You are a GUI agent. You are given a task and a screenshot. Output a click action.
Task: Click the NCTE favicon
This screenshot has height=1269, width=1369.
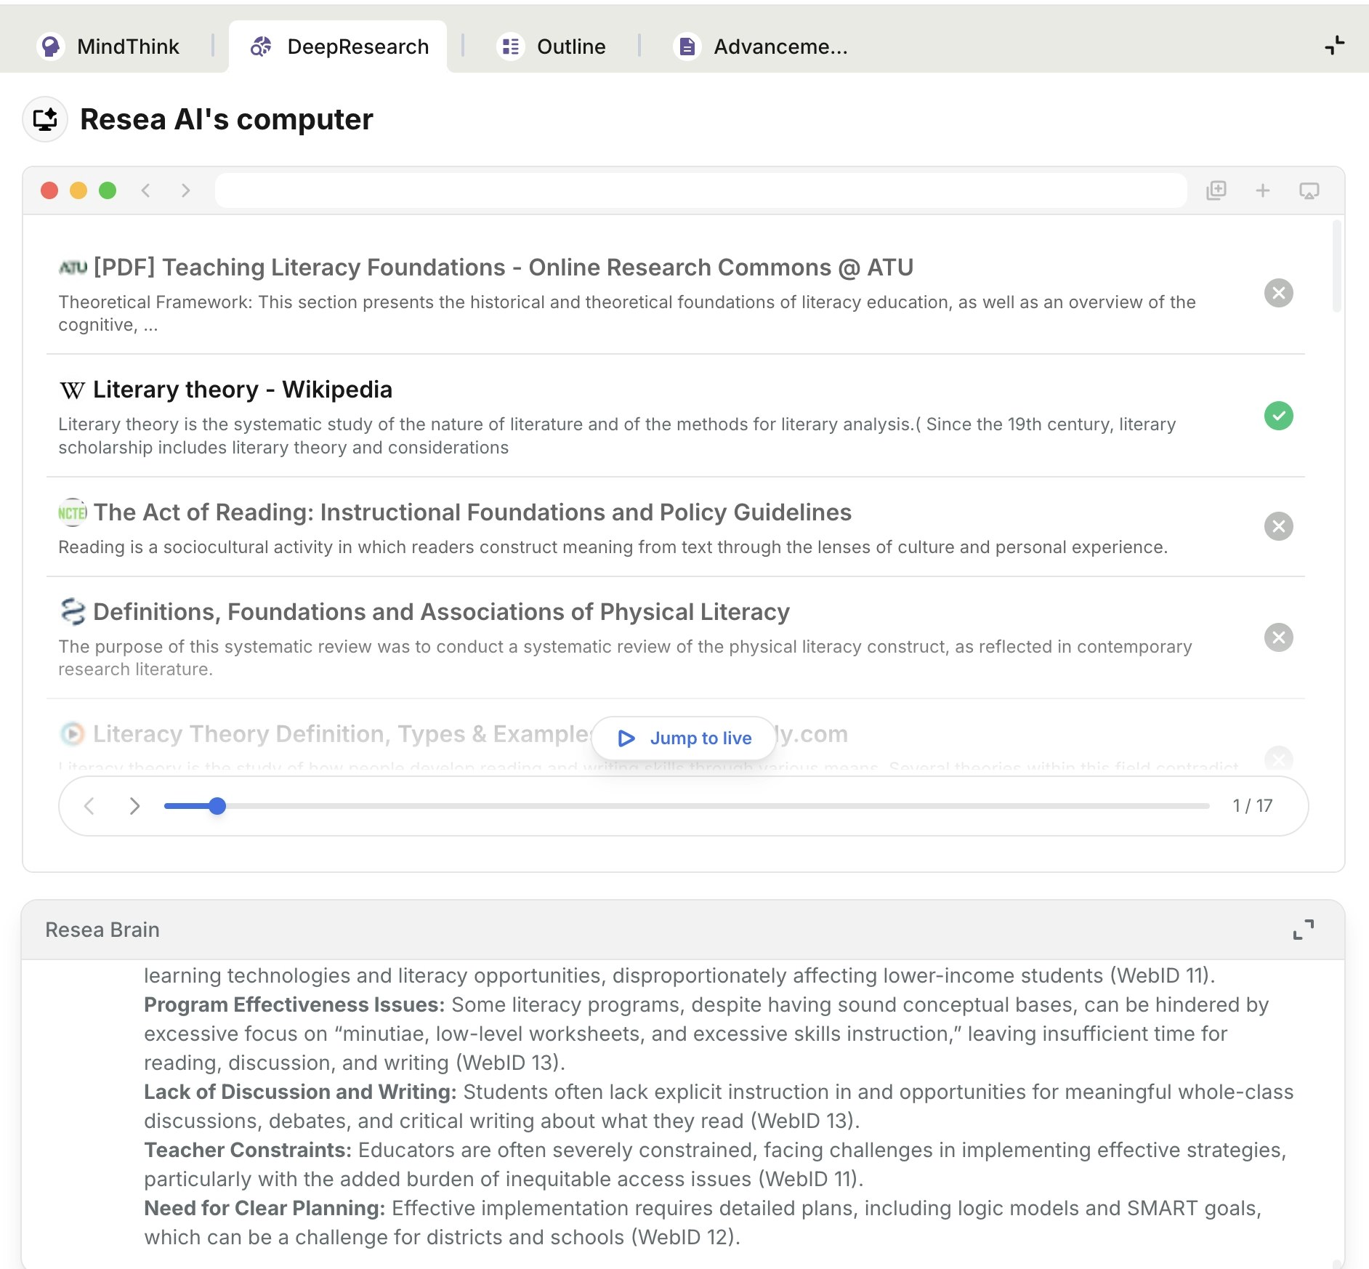click(x=73, y=513)
